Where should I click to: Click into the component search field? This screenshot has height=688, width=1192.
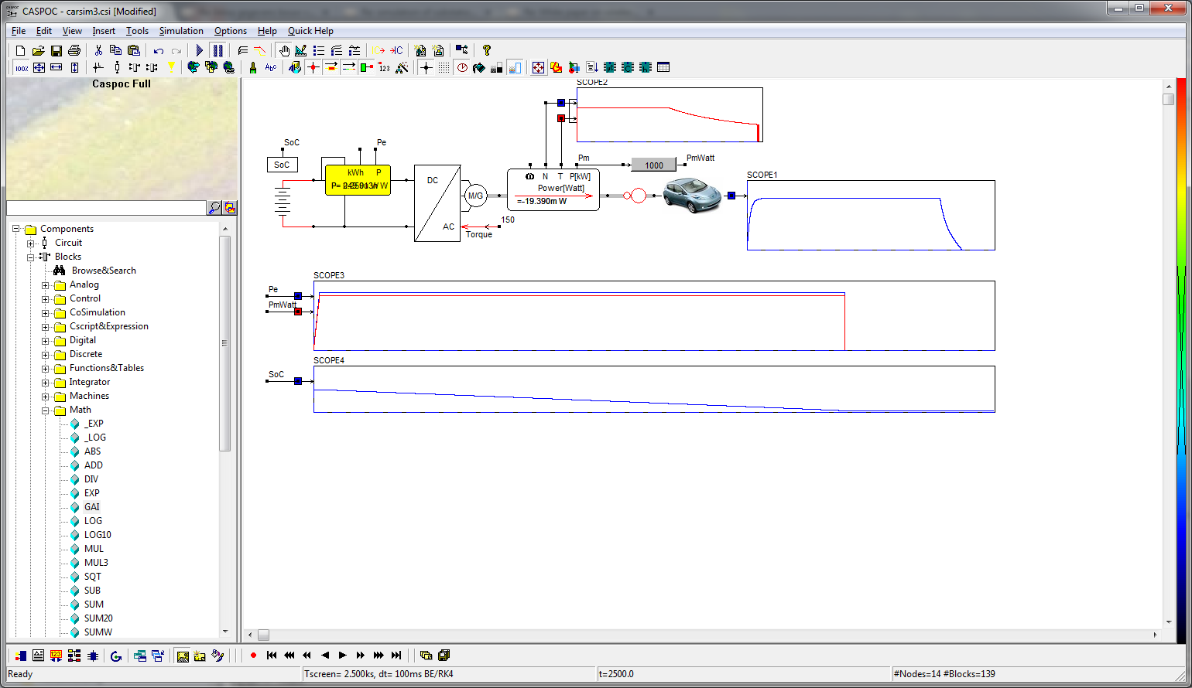click(106, 208)
